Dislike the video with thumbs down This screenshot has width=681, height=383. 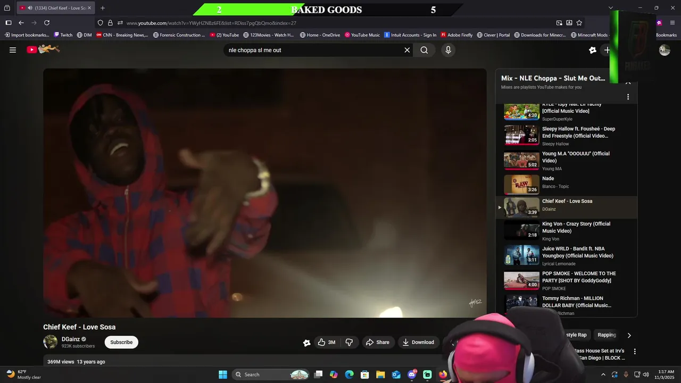[349, 342]
